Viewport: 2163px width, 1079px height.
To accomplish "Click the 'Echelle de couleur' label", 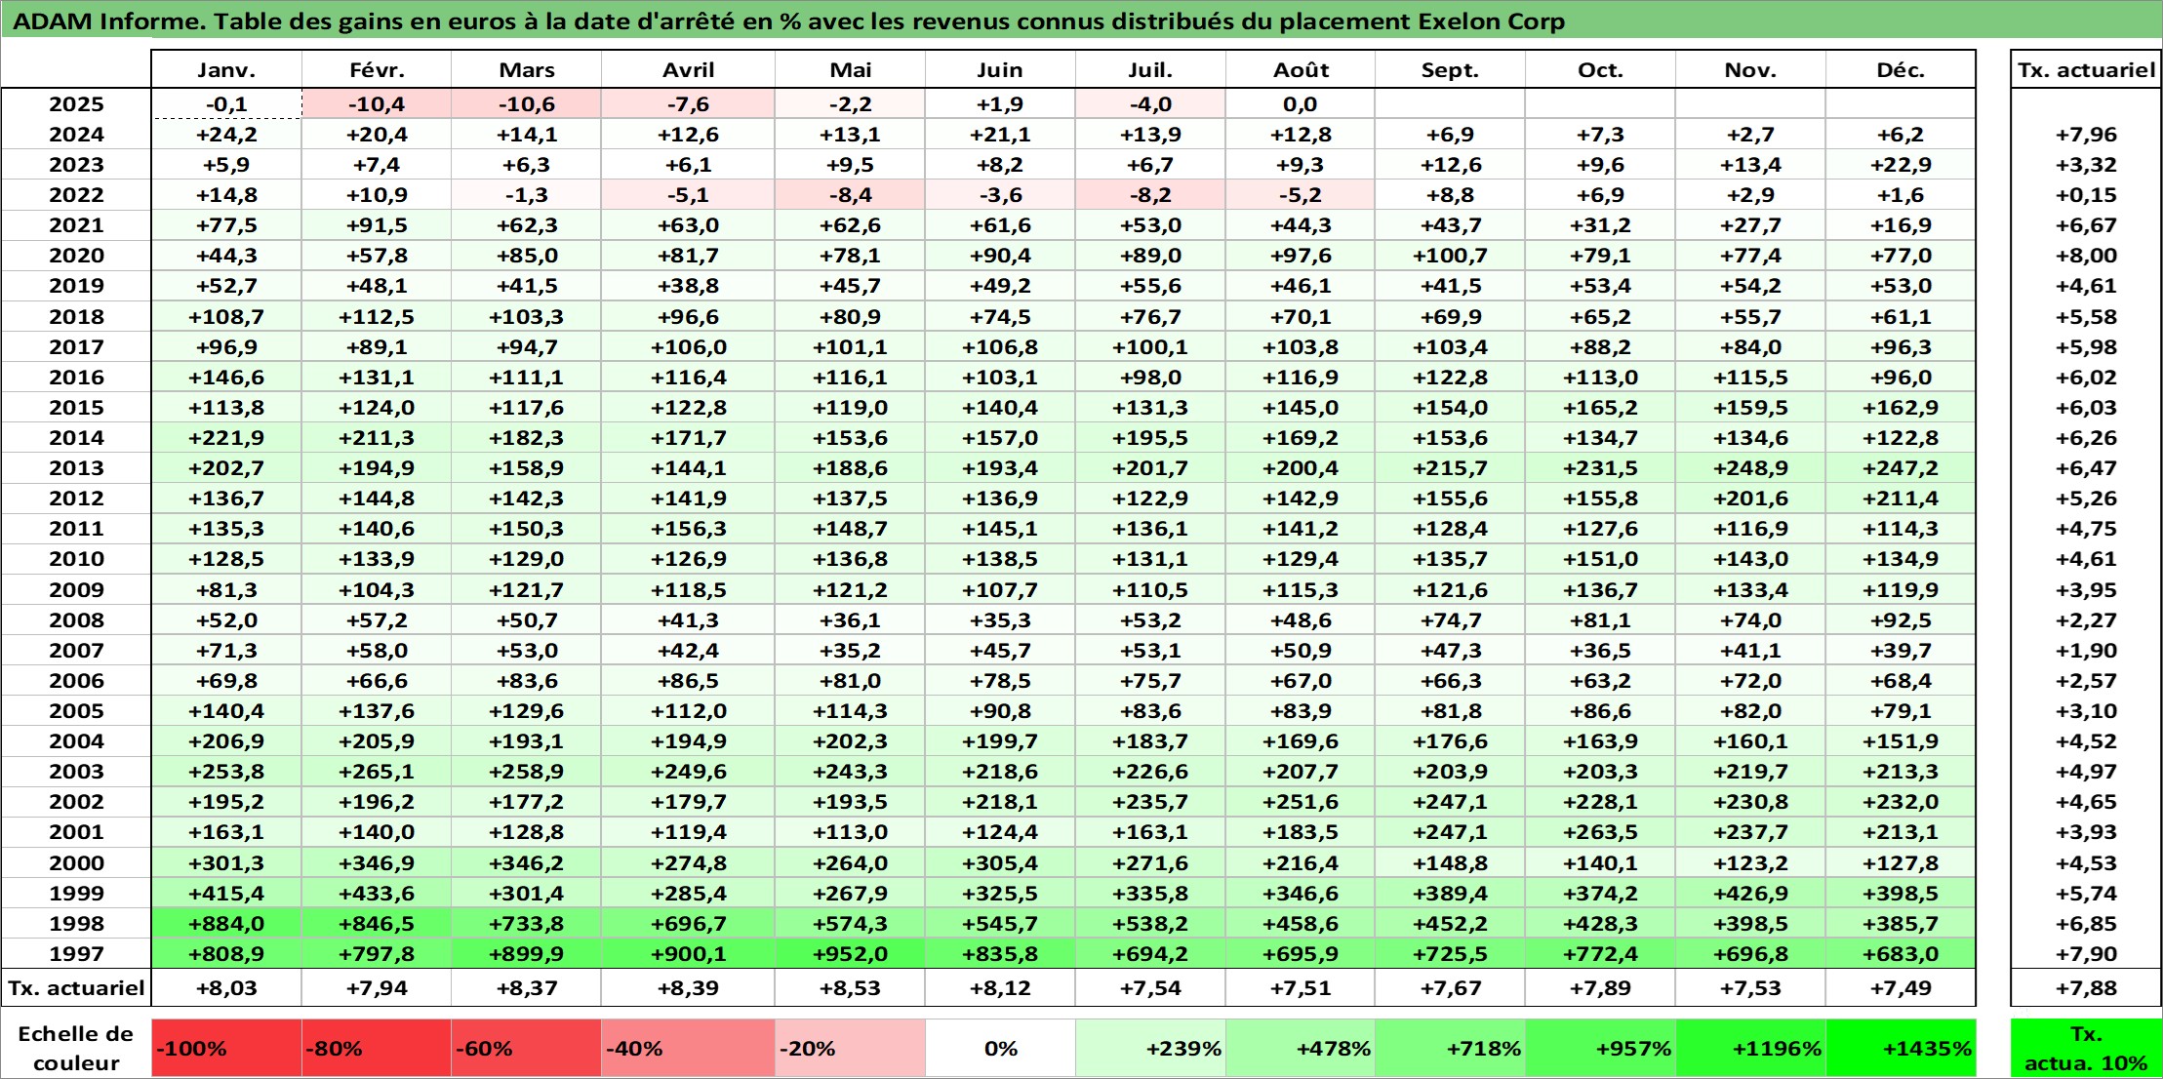I will [76, 1048].
